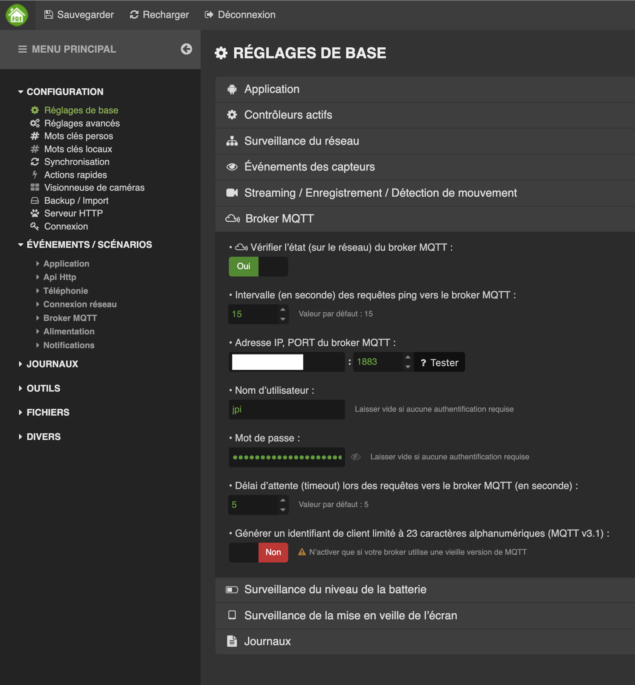
Task: Click the eye icon beside Événements des capteurs
Action: pyautogui.click(x=232, y=167)
